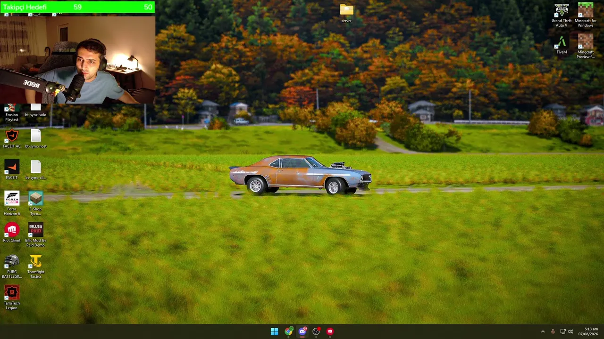
Task: Open the volume control in system tray
Action: (570, 331)
